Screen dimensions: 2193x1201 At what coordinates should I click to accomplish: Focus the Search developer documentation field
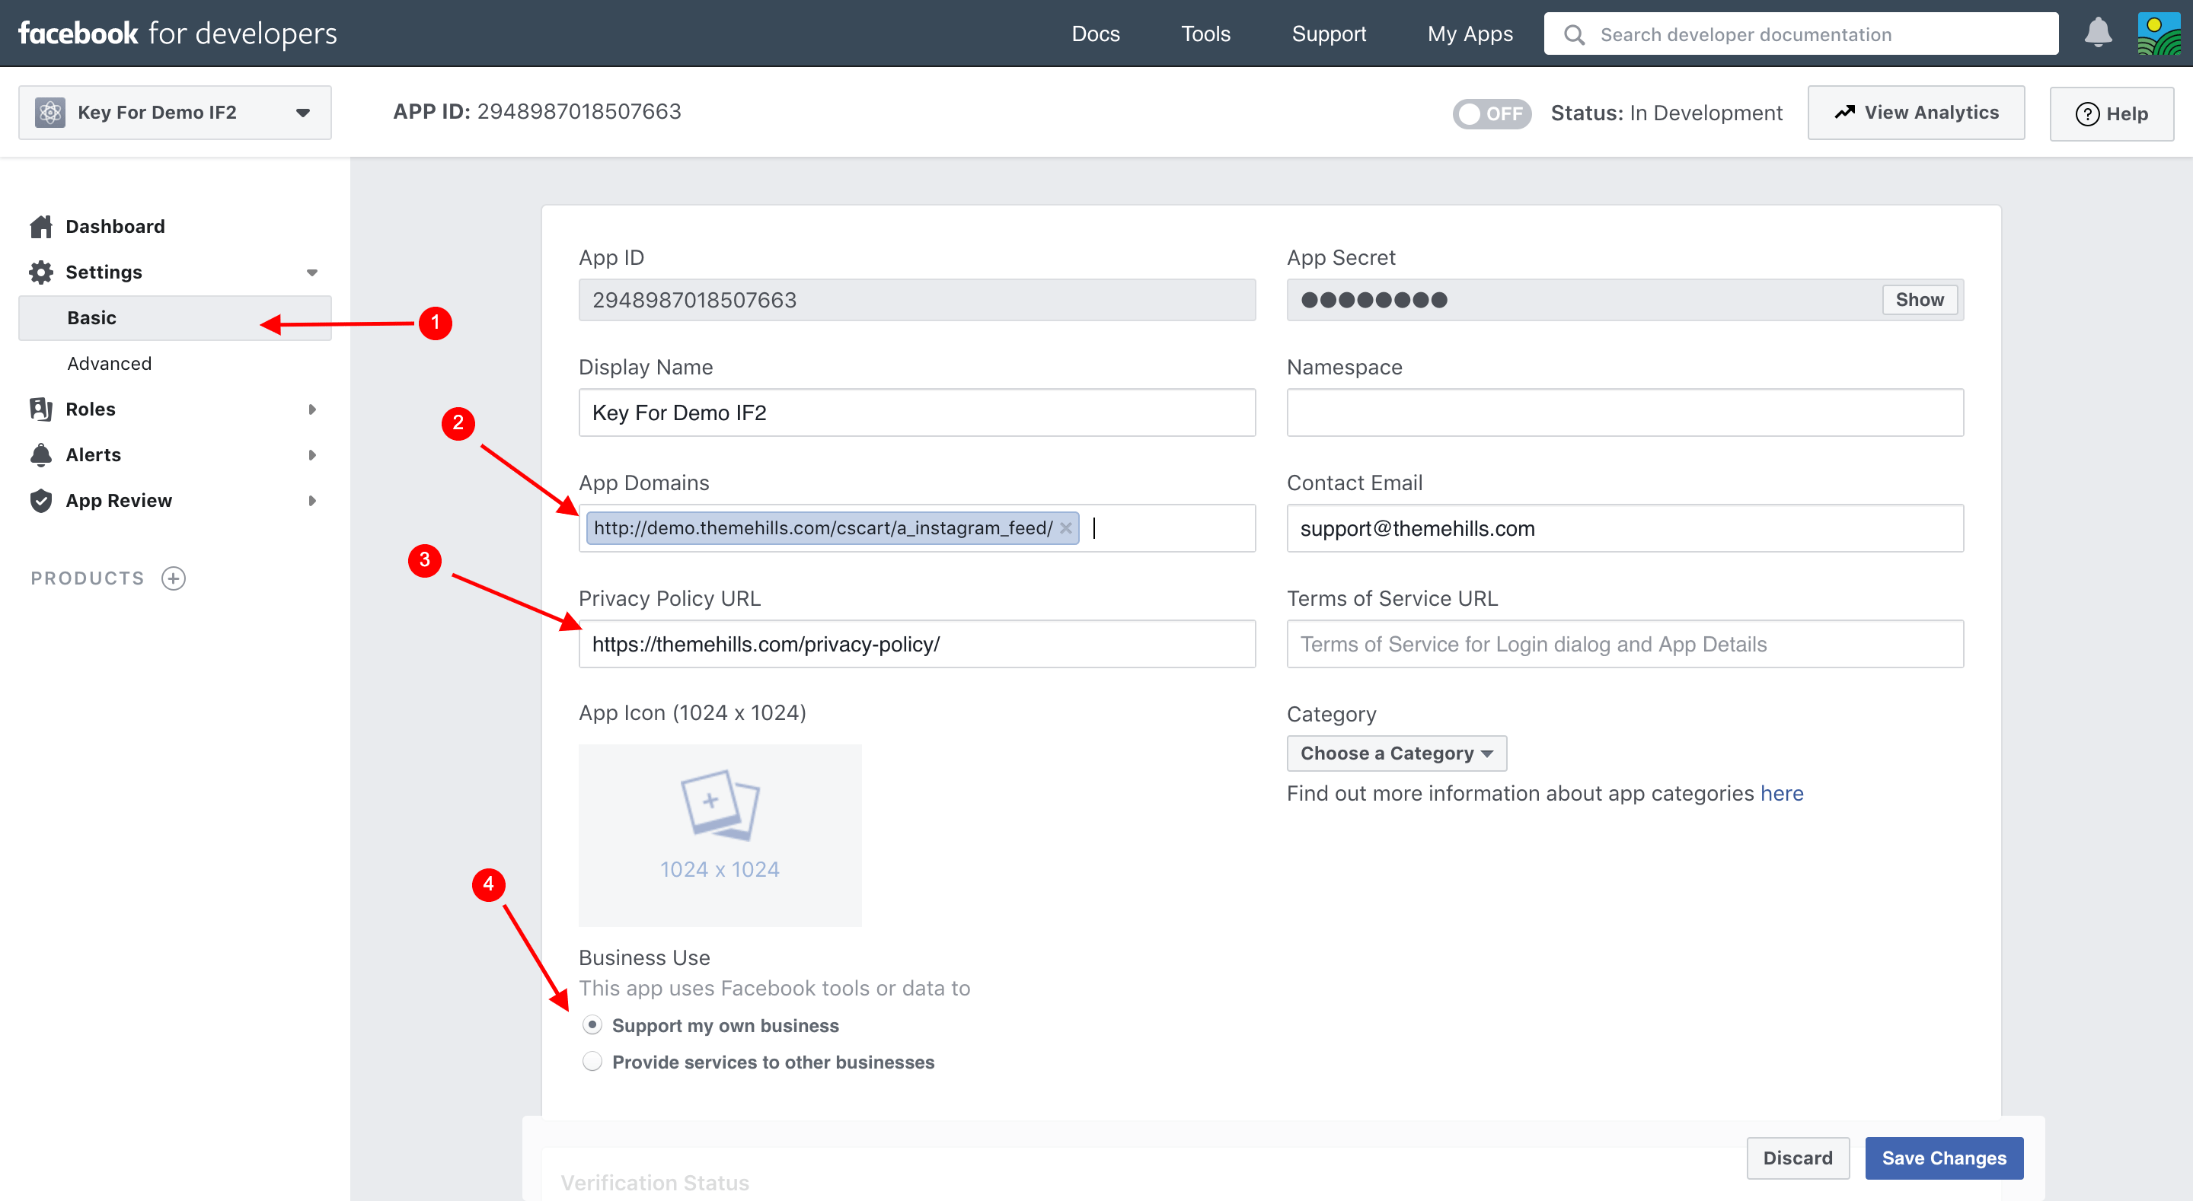pyautogui.click(x=1802, y=34)
